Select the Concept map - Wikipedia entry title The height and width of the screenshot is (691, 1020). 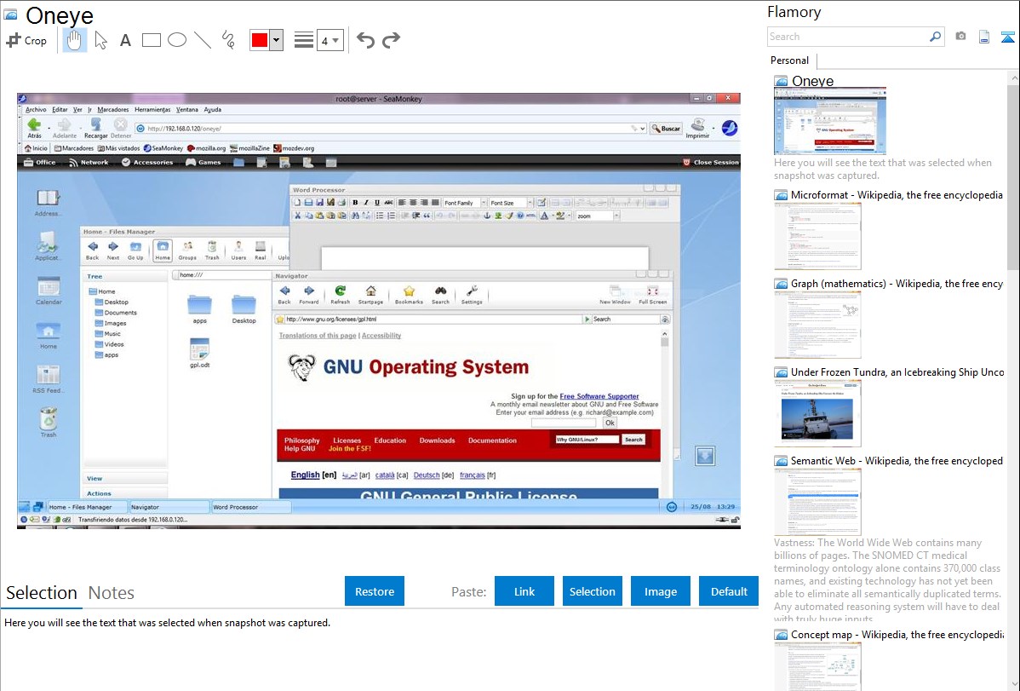[x=897, y=635]
